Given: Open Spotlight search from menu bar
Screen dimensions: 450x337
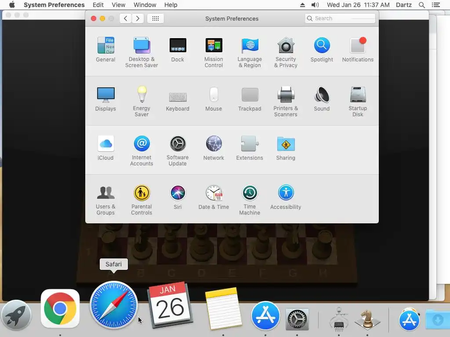Looking at the screenshot, I should (421, 5).
